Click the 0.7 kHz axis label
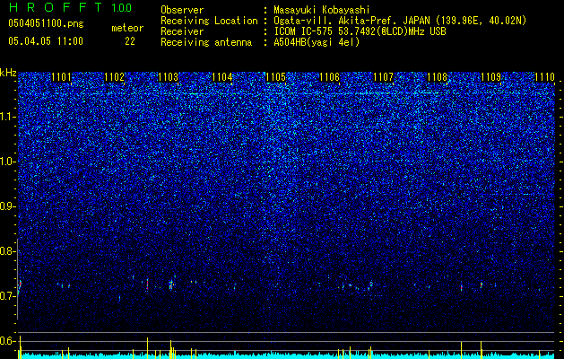Screen dimensions: 564x359 6,296
